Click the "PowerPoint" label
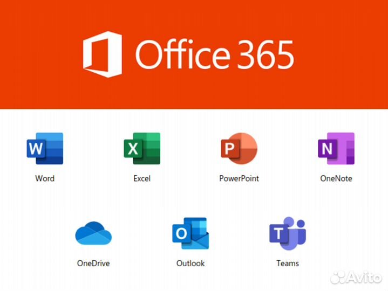The image size is (388, 291). [239, 178]
